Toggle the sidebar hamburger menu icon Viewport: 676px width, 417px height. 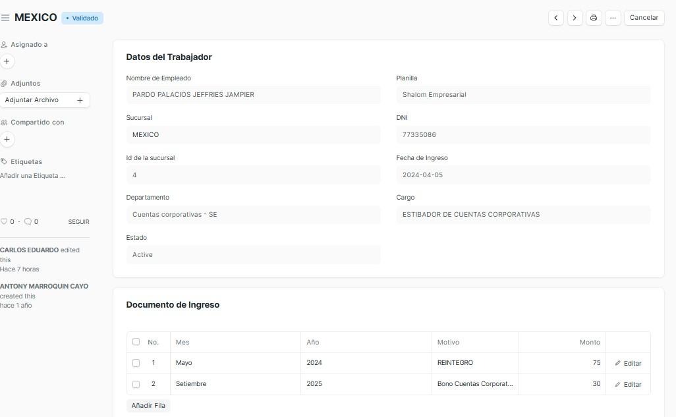(x=5, y=18)
